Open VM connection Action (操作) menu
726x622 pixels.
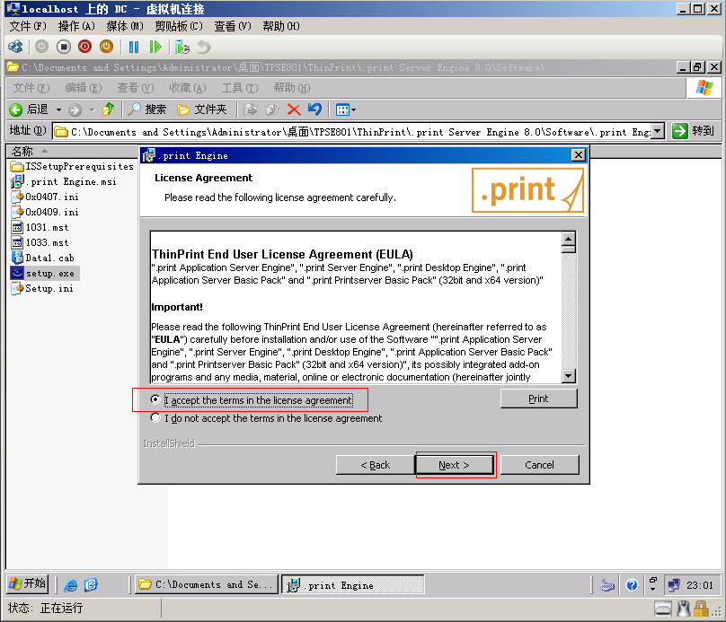coord(76,26)
